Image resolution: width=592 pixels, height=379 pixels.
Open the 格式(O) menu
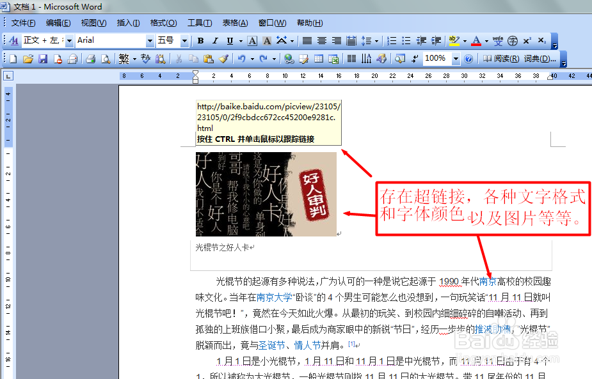coord(163,23)
